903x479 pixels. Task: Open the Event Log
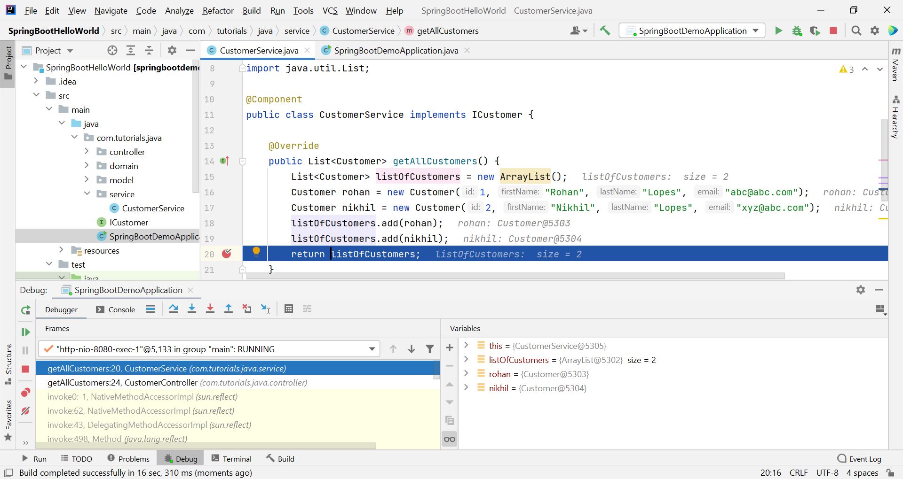pos(864,458)
